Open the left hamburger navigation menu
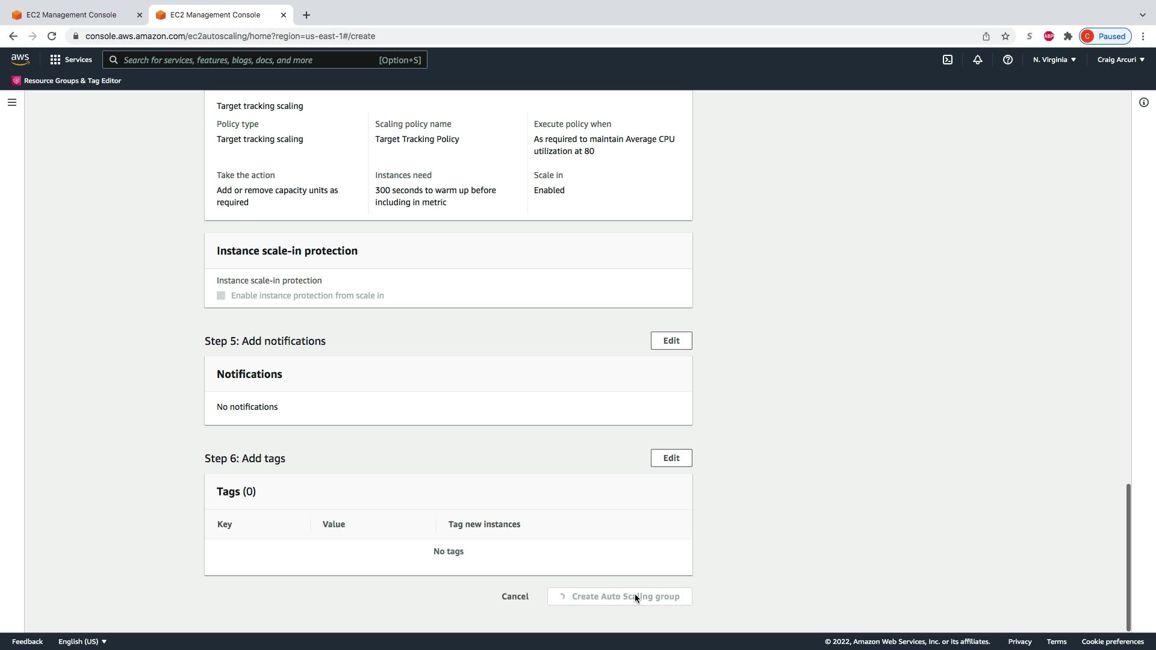The width and height of the screenshot is (1156, 650). pos(11,102)
